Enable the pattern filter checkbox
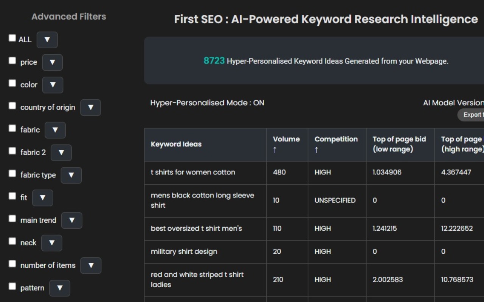484x302 pixels. pos(12,286)
